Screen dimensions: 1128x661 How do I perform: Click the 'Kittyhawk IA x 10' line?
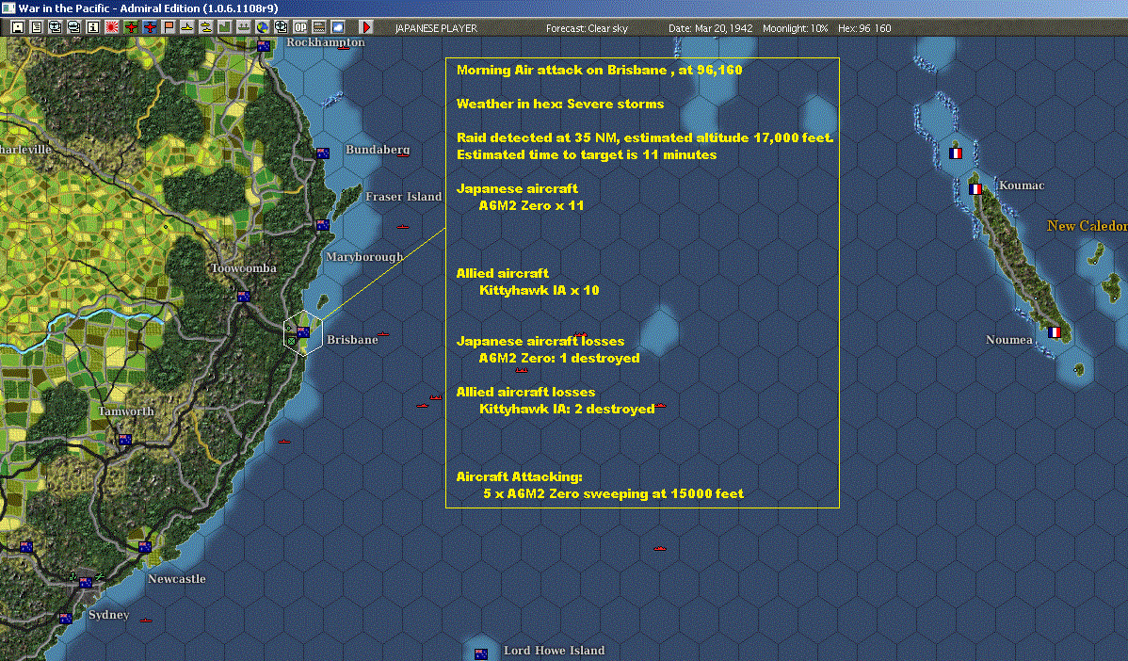[x=540, y=290]
